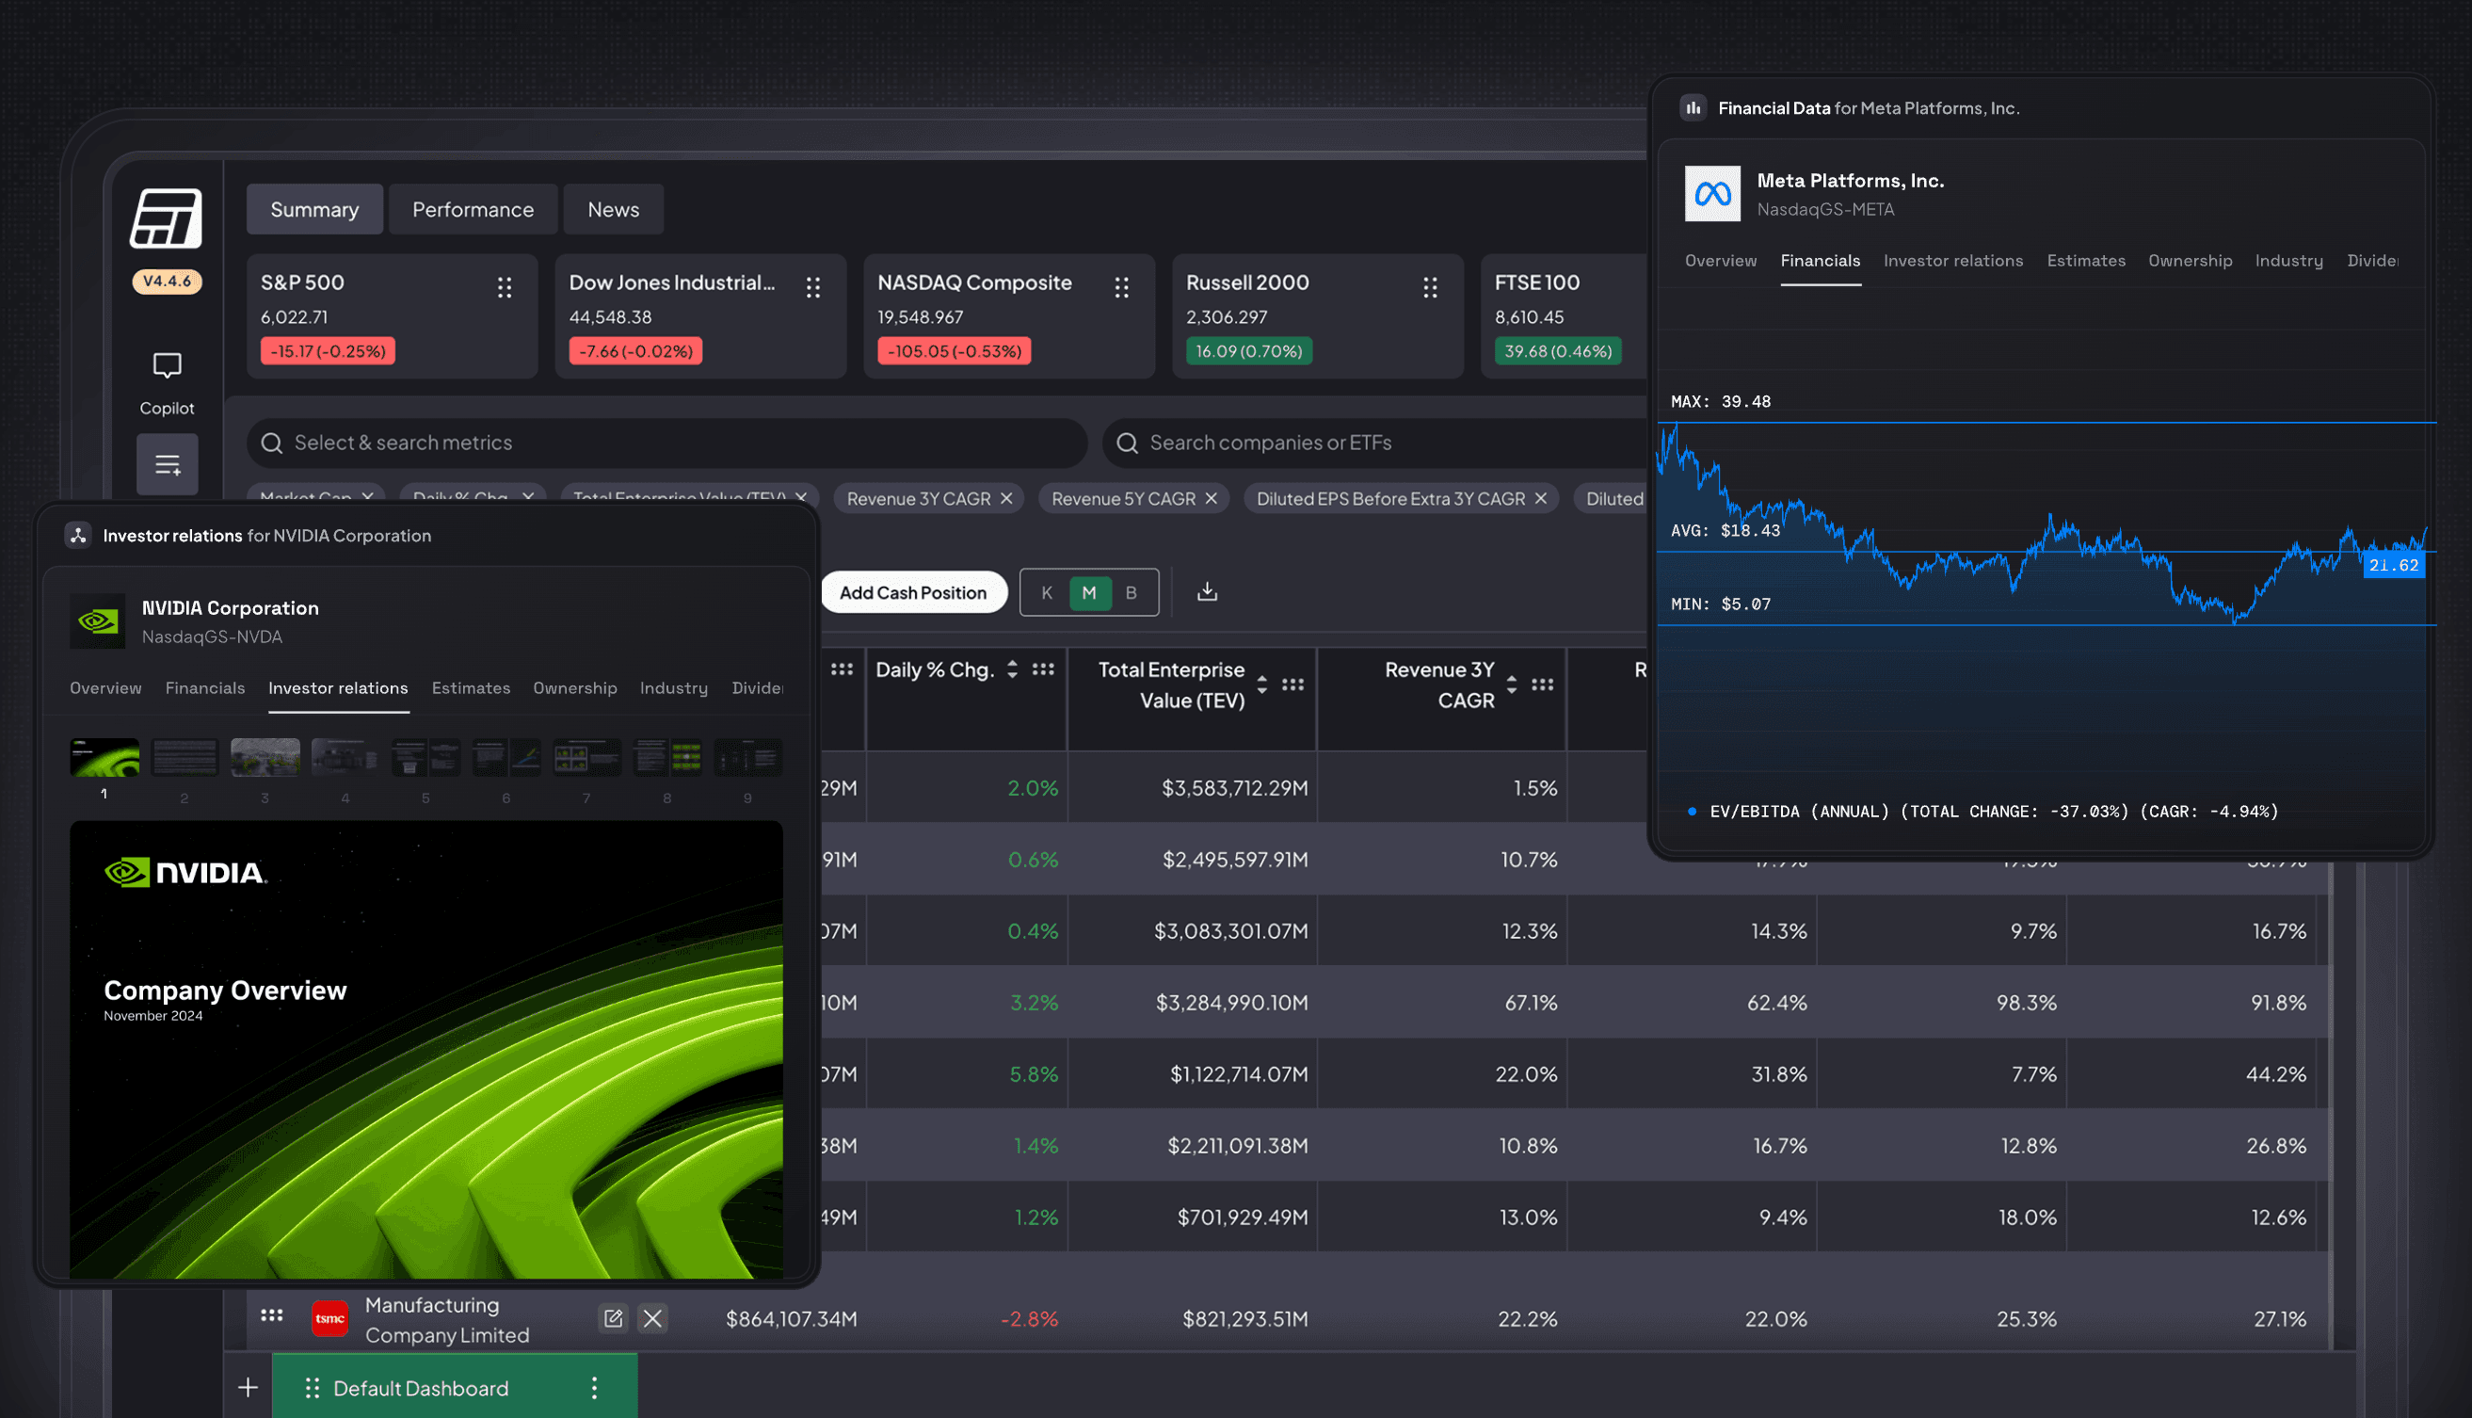Image resolution: width=2472 pixels, height=1418 pixels.
Task: Click the Meta Platforms logo in the Financial Data panel
Action: point(1713,194)
